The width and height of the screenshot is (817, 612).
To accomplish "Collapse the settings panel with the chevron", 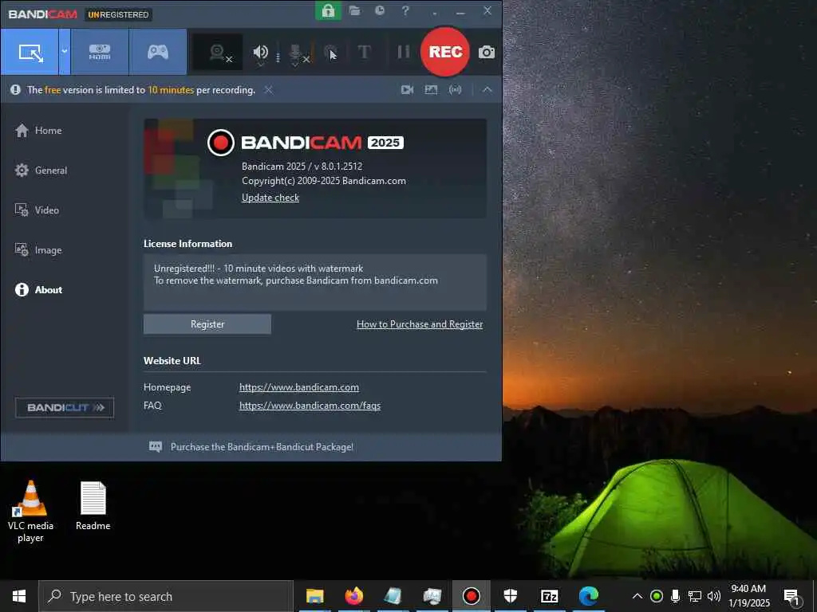I will click(487, 89).
